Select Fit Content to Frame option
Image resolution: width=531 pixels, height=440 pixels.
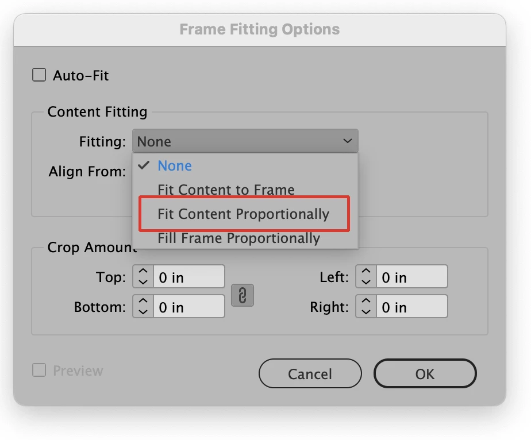pyautogui.click(x=226, y=190)
